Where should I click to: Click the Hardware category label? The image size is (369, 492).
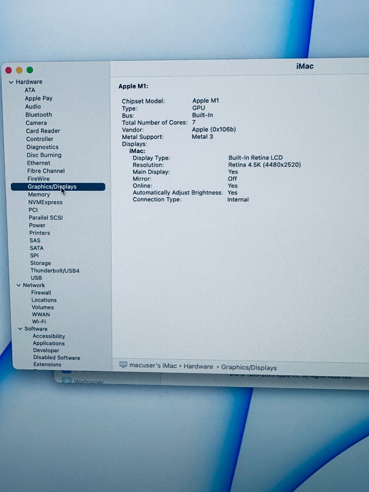29,82
